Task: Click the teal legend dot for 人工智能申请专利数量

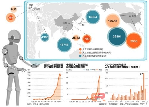Action: coord(80,56)
